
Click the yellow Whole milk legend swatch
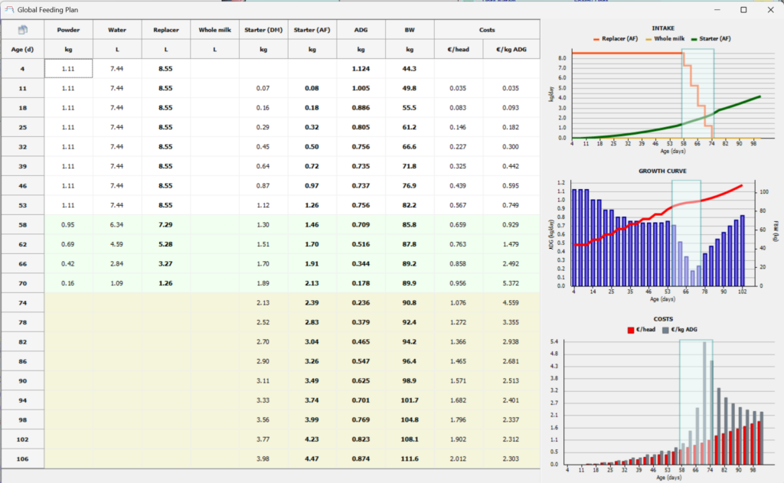pyautogui.click(x=648, y=39)
